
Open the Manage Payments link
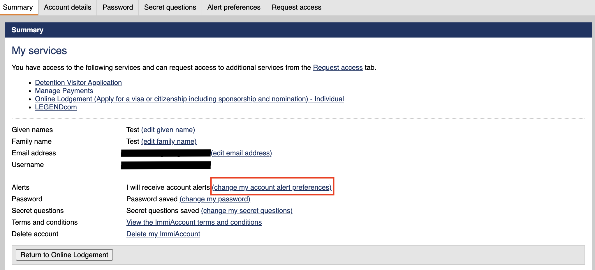pos(64,91)
